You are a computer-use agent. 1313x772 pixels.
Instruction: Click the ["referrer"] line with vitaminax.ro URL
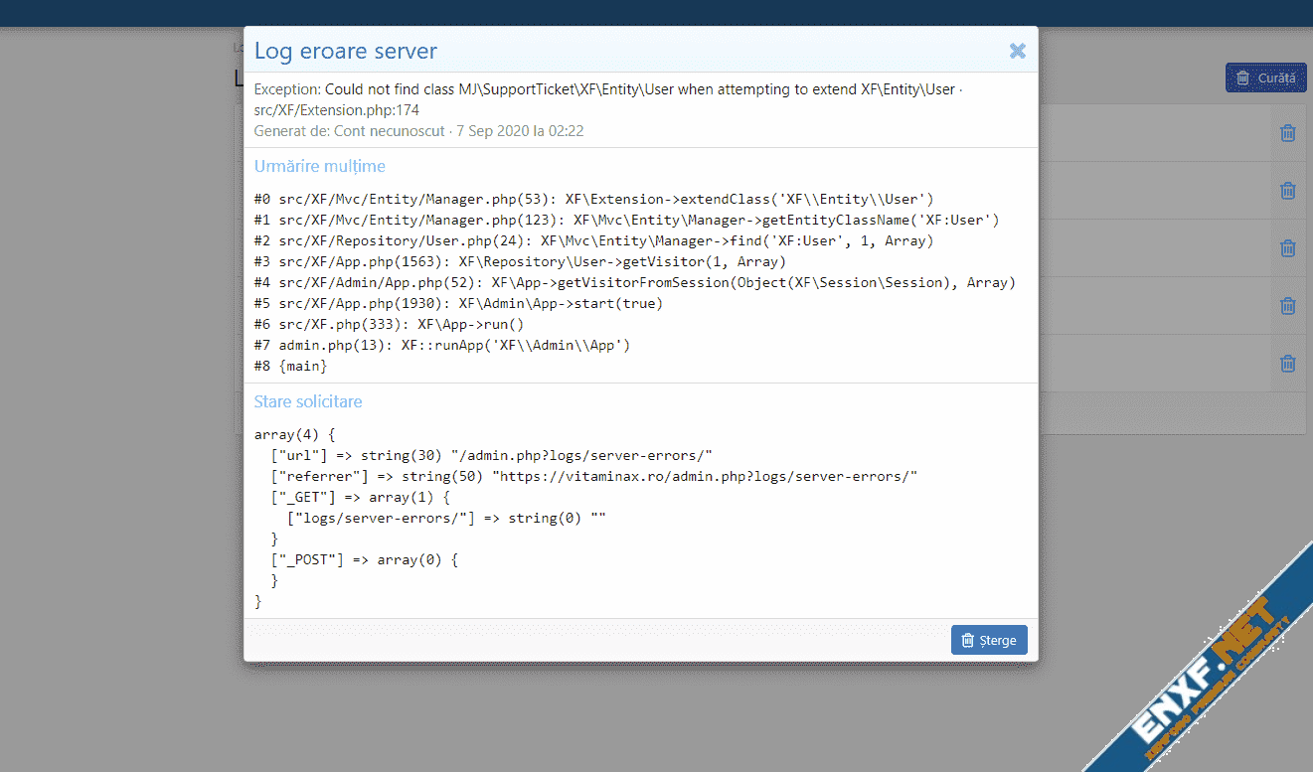click(594, 476)
